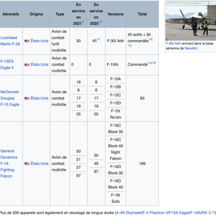Screen dimensions: 216x222
Task: Click the Type column header
Action: tap(60, 14)
